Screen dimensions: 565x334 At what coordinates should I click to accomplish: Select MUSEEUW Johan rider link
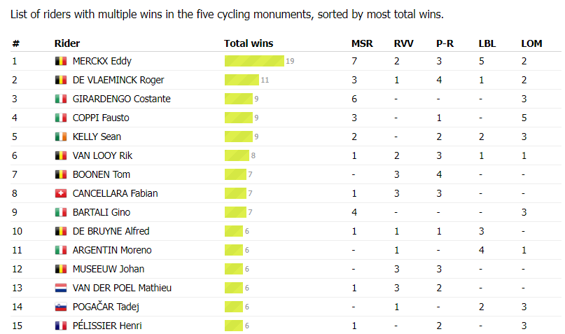click(108, 269)
